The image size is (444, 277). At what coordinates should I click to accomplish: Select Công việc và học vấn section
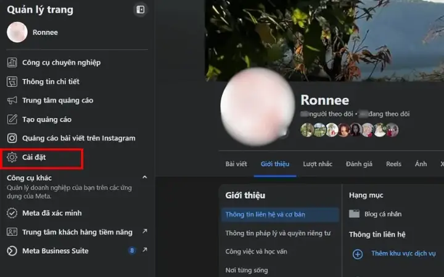coord(257,252)
